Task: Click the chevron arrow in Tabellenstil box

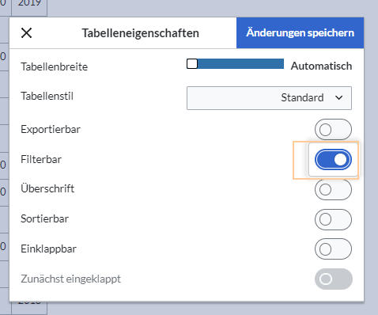Action: click(339, 97)
